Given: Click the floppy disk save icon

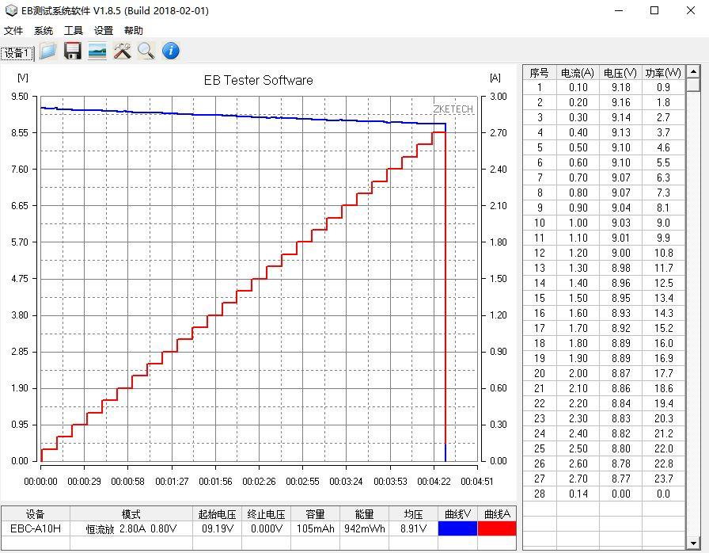Looking at the screenshot, I should tap(73, 51).
